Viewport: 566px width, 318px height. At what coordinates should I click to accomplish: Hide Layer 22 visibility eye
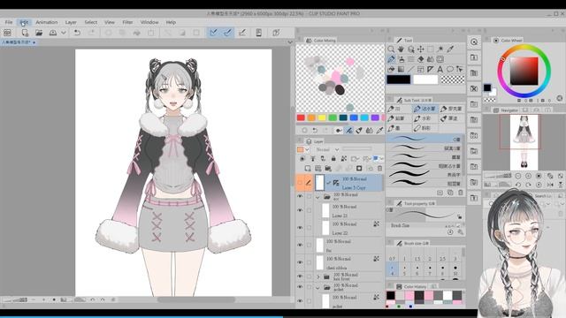point(300,228)
